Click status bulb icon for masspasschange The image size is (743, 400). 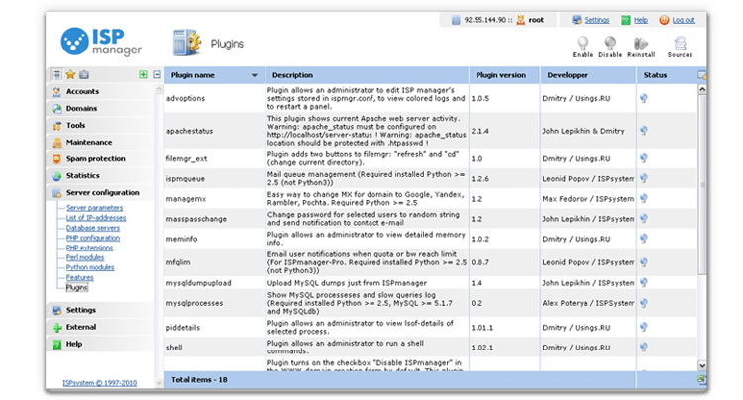[644, 218]
